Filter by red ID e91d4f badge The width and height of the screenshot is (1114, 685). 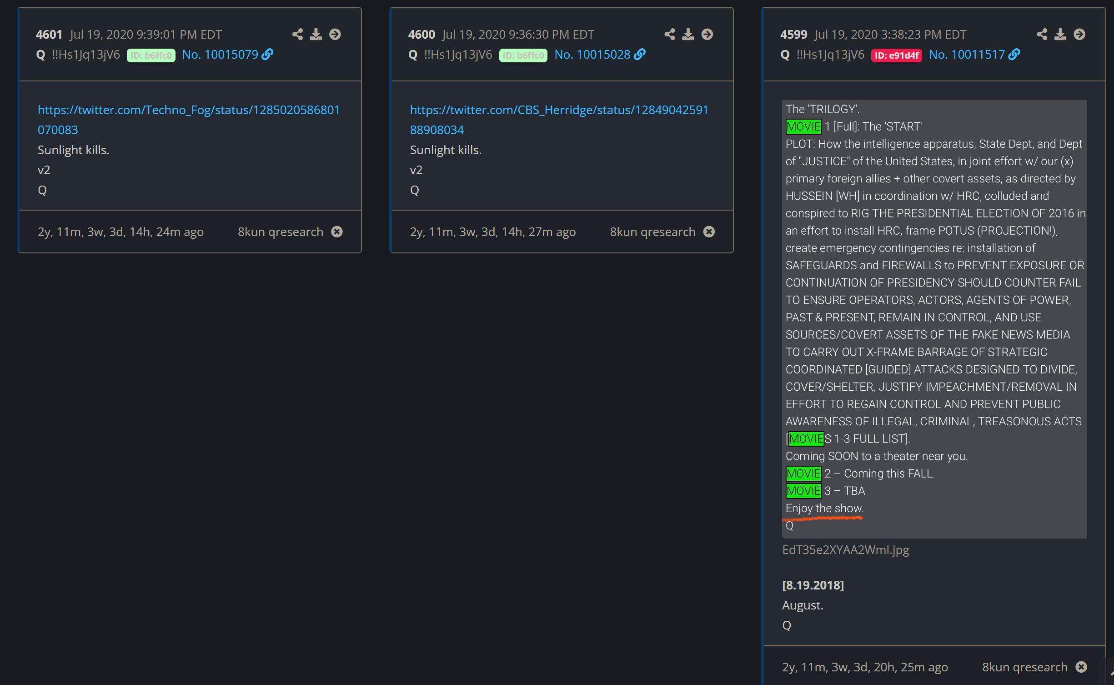pos(897,55)
